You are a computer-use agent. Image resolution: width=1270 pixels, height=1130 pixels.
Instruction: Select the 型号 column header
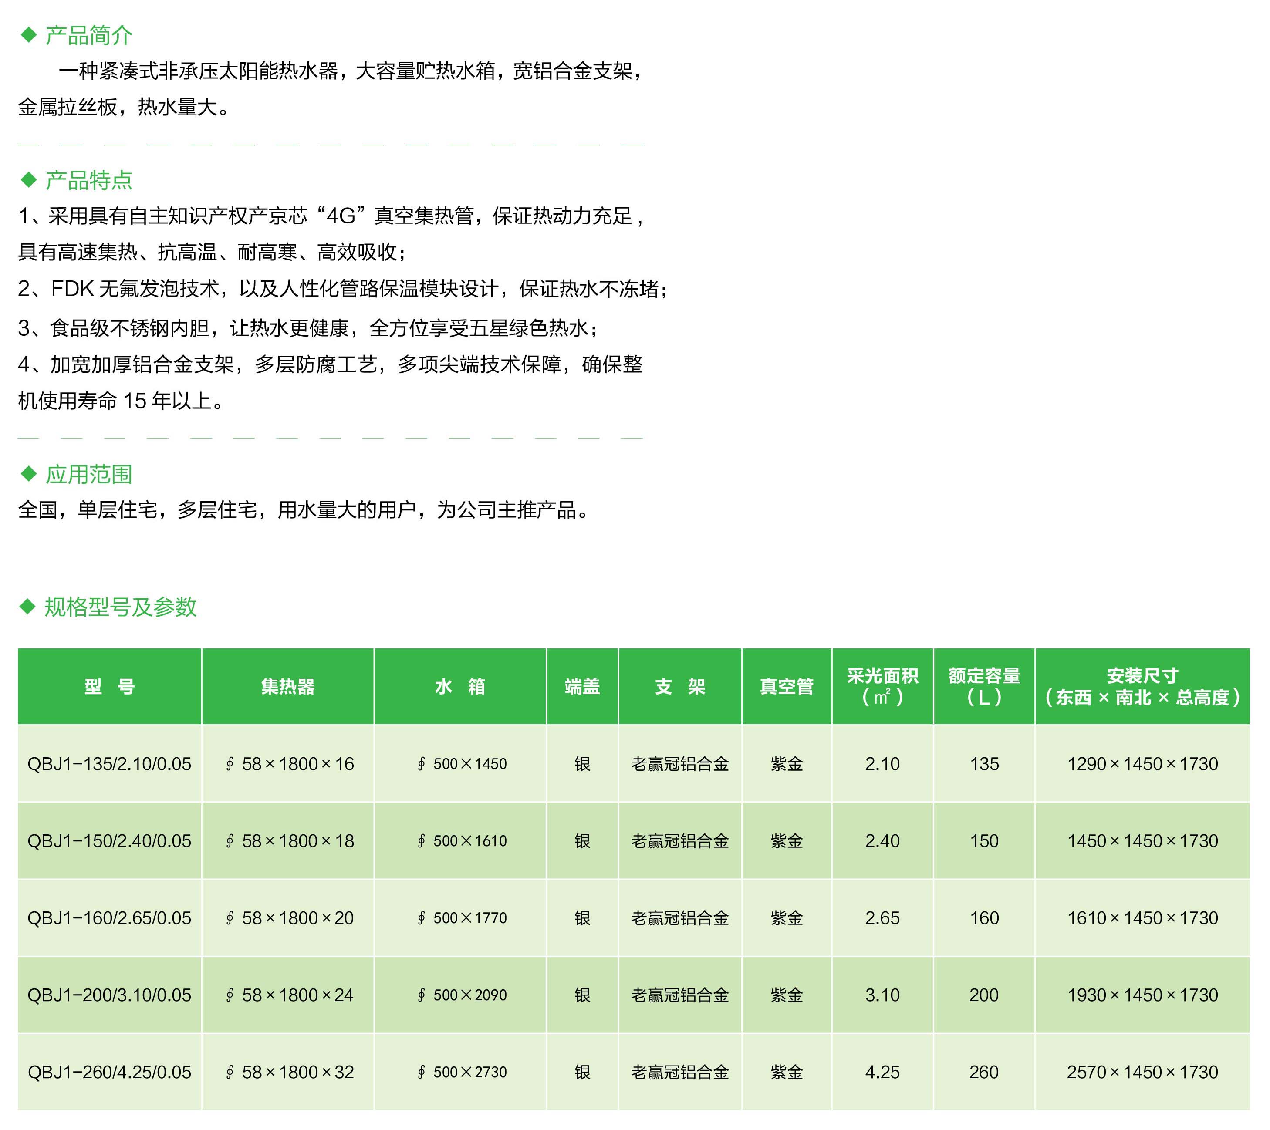tap(109, 686)
